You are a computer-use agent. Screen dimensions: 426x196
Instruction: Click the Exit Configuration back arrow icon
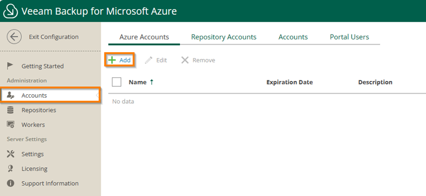pyautogui.click(x=14, y=37)
